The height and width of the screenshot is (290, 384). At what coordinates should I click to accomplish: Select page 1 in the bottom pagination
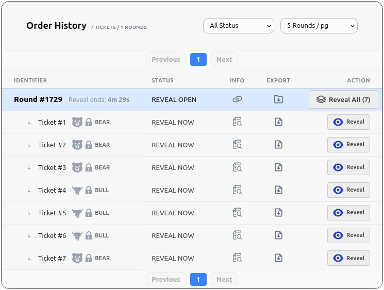point(198,280)
